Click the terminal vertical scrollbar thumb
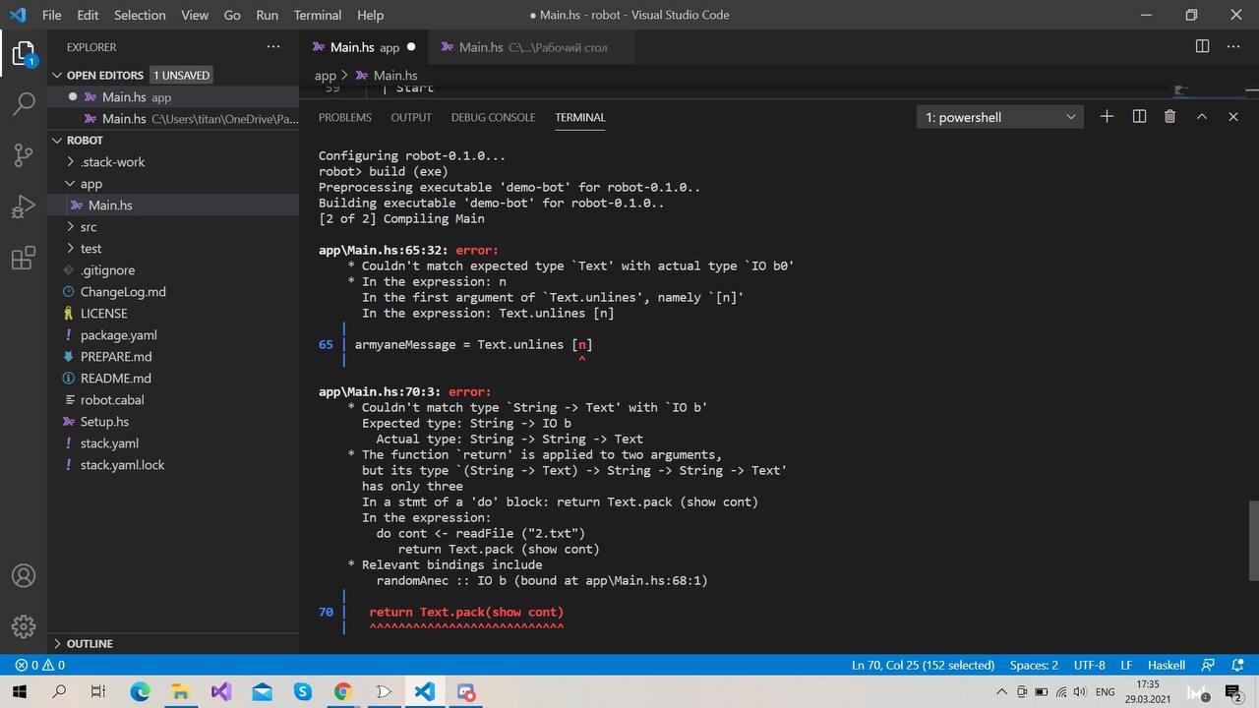This screenshot has width=1259, height=708. 1254,541
